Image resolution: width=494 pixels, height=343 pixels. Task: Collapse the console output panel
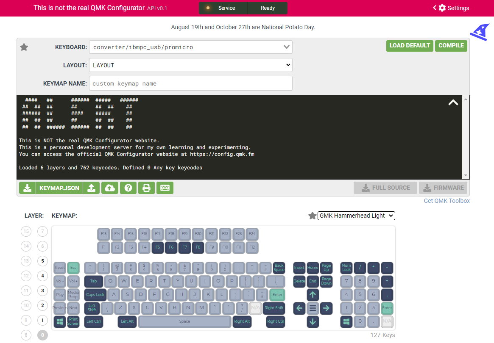click(453, 102)
